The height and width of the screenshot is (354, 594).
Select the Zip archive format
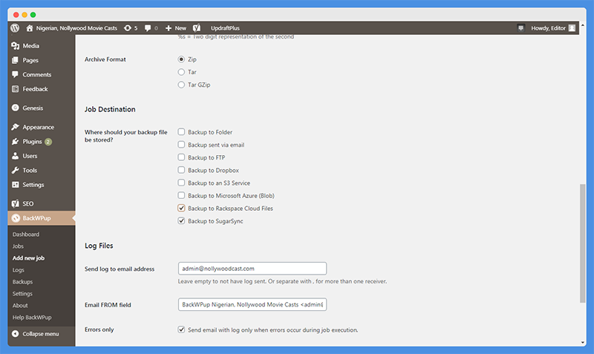click(181, 59)
